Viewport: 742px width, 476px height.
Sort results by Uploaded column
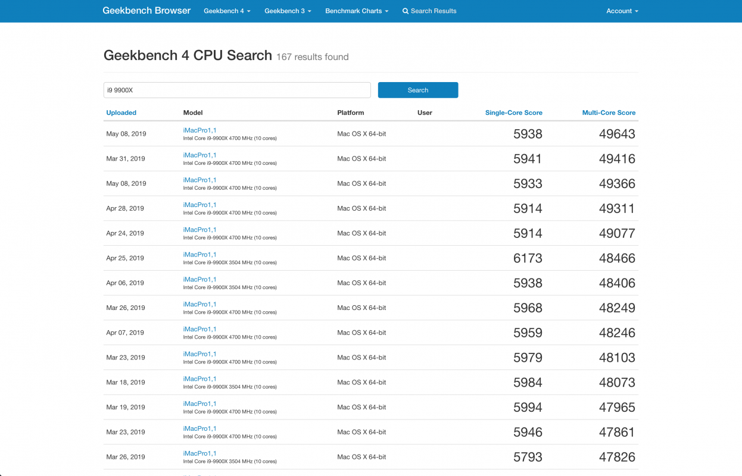pyautogui.click(x=121, y=112)
